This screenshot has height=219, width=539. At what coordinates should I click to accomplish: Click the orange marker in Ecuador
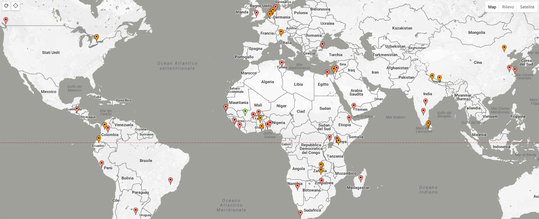click(x=99, y=139)
